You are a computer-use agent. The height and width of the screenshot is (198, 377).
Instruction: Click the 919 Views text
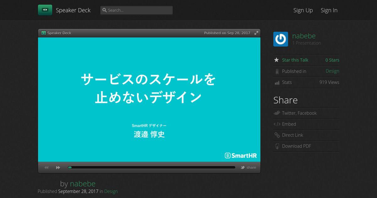pyautogui.click(x=329, y=82)
